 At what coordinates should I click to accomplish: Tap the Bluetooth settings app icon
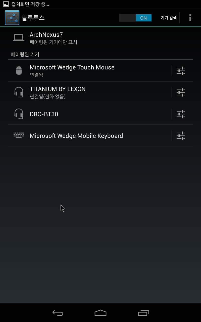pyautogui.click(x=12, y=18)
